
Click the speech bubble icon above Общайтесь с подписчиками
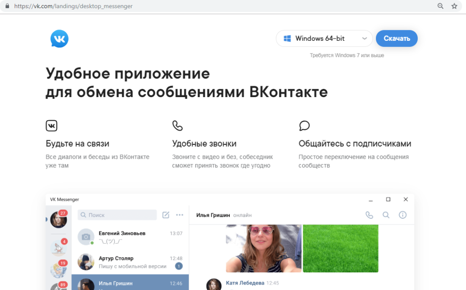(304, 126)
